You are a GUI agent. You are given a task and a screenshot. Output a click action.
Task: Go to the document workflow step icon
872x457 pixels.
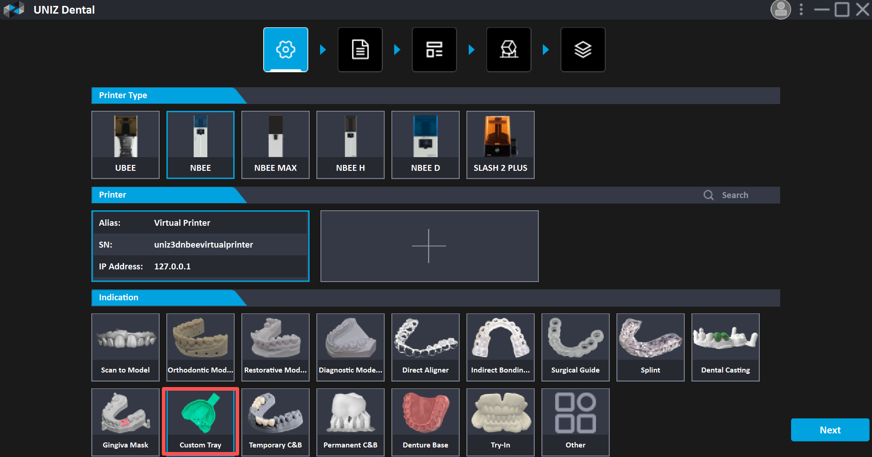360,50
